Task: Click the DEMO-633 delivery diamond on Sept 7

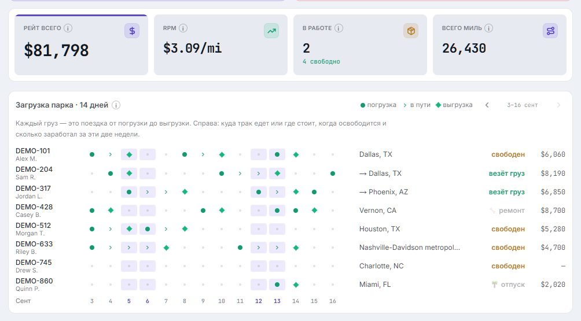Action: 166,248
